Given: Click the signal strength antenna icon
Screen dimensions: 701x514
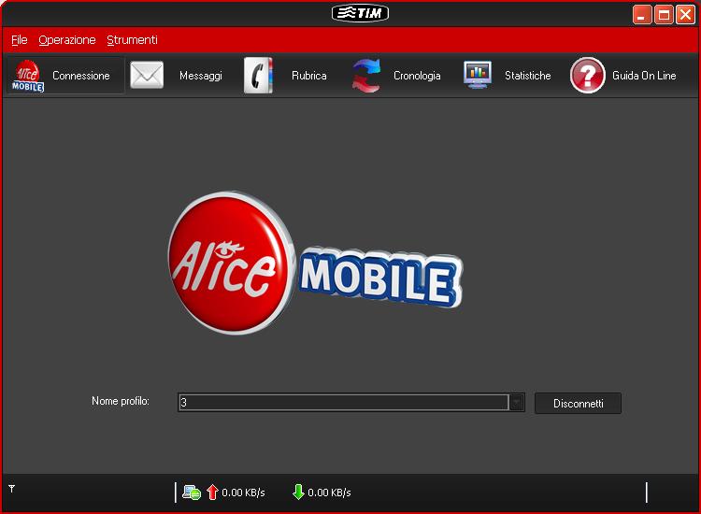Looking at the screenshot, I should (x=12, y=488).
